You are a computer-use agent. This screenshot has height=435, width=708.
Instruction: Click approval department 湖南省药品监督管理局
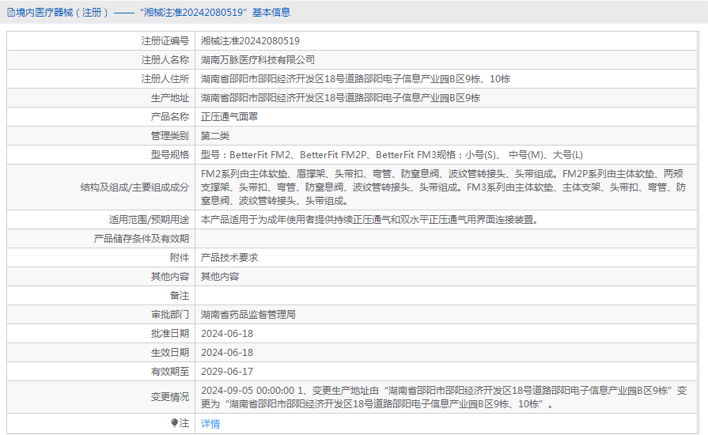click(248, 315)
